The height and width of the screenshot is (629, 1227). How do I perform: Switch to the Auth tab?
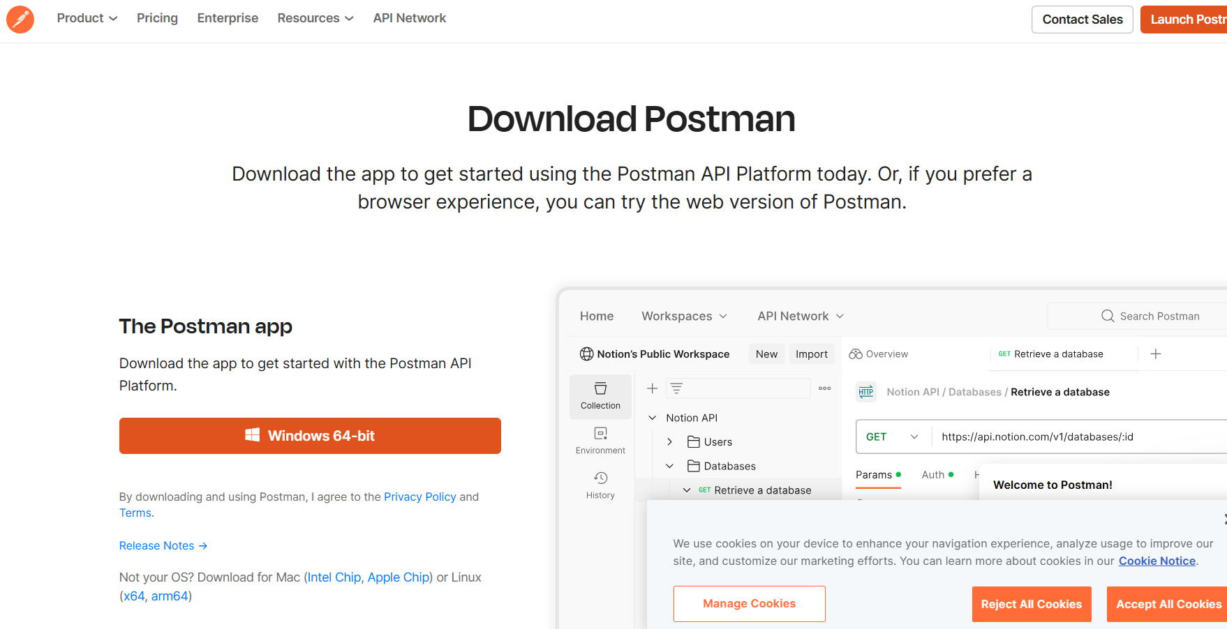[x=937, y=475]
